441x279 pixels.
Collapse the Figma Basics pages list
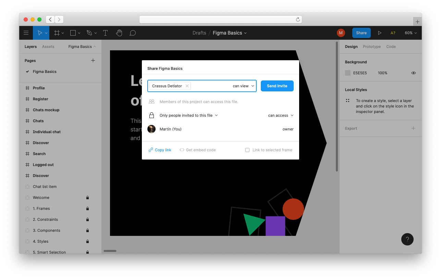pos(82,47)
